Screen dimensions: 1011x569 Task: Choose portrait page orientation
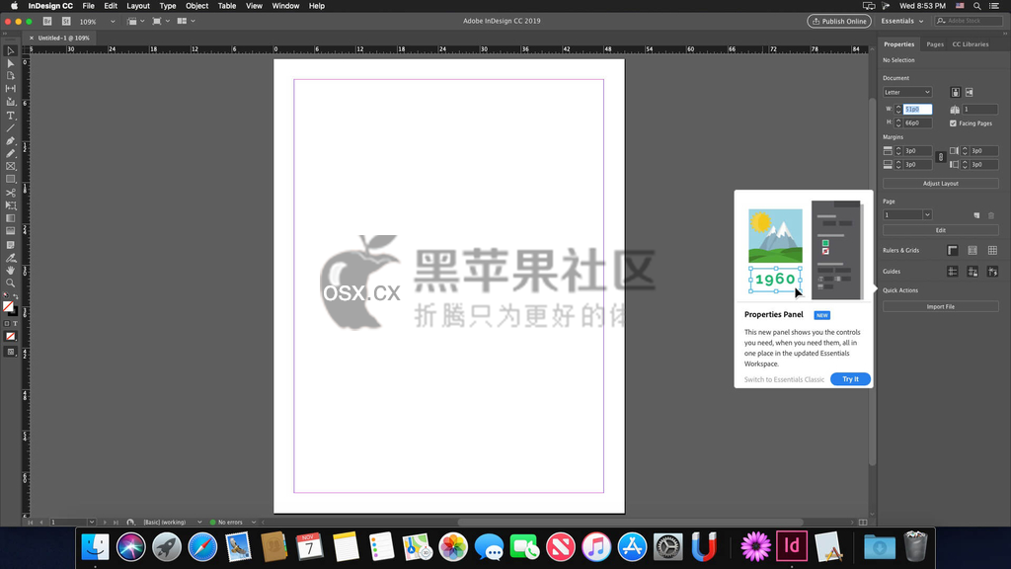point(956,92)
